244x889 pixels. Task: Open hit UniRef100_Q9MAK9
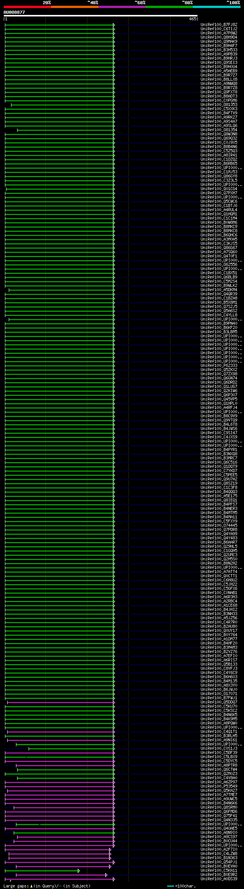(219, 42)
